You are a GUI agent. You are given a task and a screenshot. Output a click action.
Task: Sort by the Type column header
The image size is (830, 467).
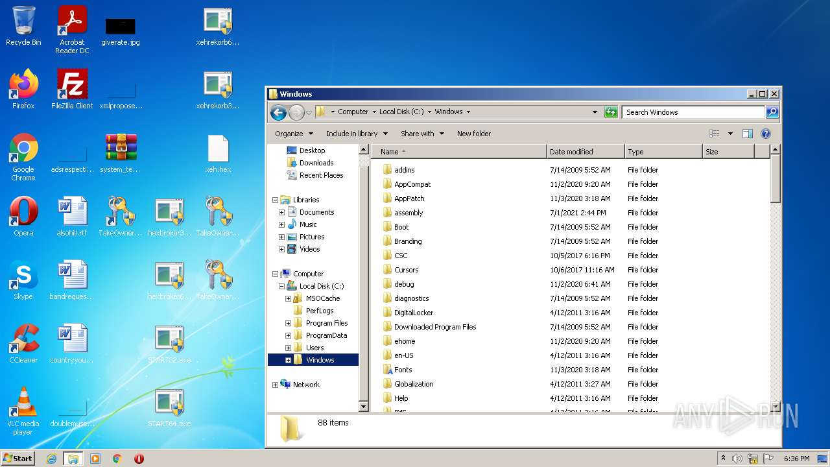(663, 152)
